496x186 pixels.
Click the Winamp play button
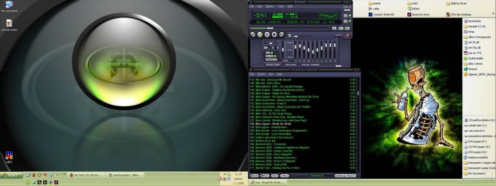pos(260,34)
